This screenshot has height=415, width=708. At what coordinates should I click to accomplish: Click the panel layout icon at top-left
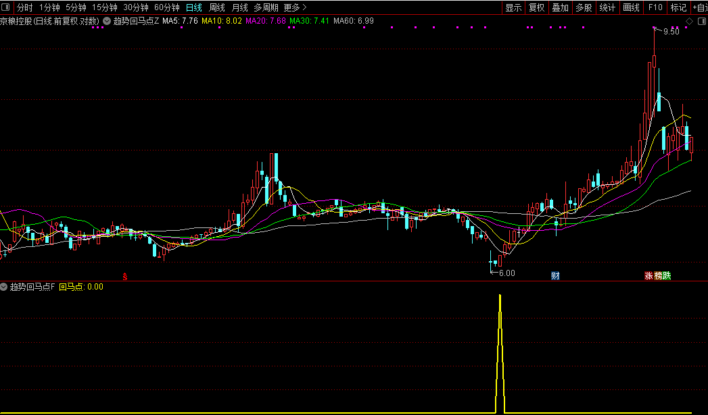(x=7, y=8)
